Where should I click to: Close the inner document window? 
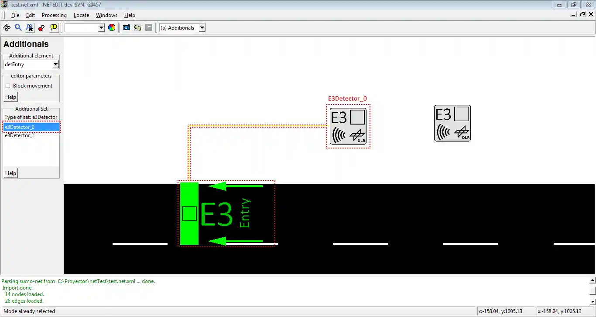591,14
